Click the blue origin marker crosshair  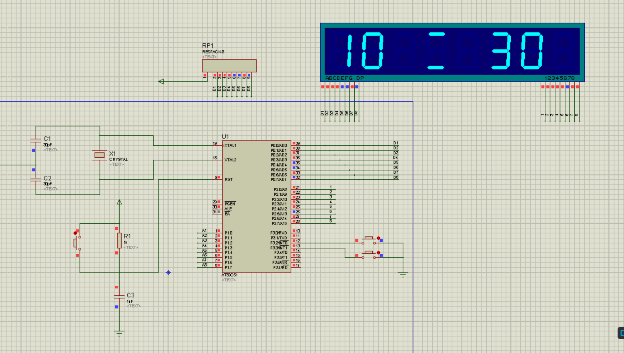(169, 273)
